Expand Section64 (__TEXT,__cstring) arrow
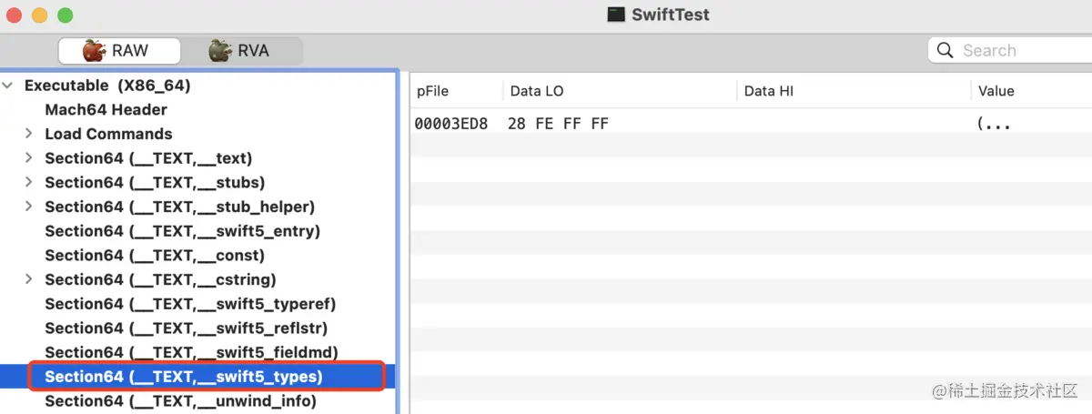 (x=29, y=279)
